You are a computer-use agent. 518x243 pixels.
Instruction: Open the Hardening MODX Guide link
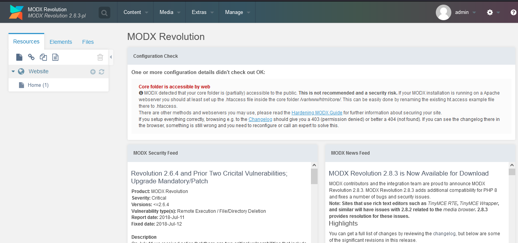[317, 113]
